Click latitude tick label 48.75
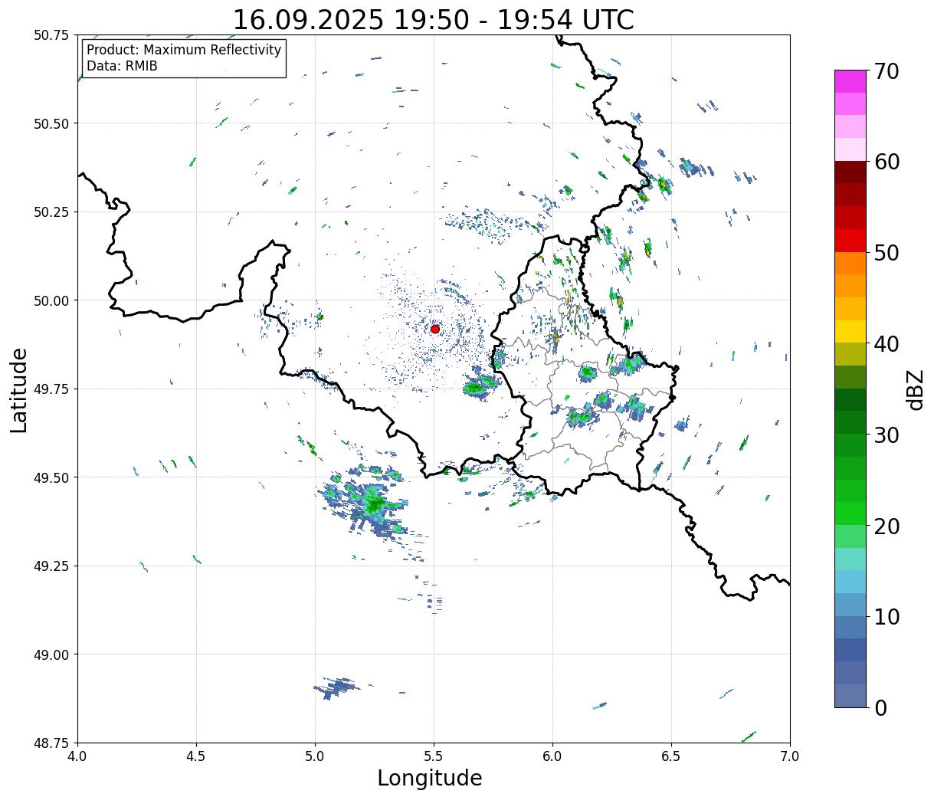Image resolution: width=934 pixels, height=797 pixels. pyautogui.click(x=51, y=743)
